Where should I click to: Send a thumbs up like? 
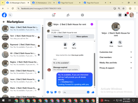(93, 92)
